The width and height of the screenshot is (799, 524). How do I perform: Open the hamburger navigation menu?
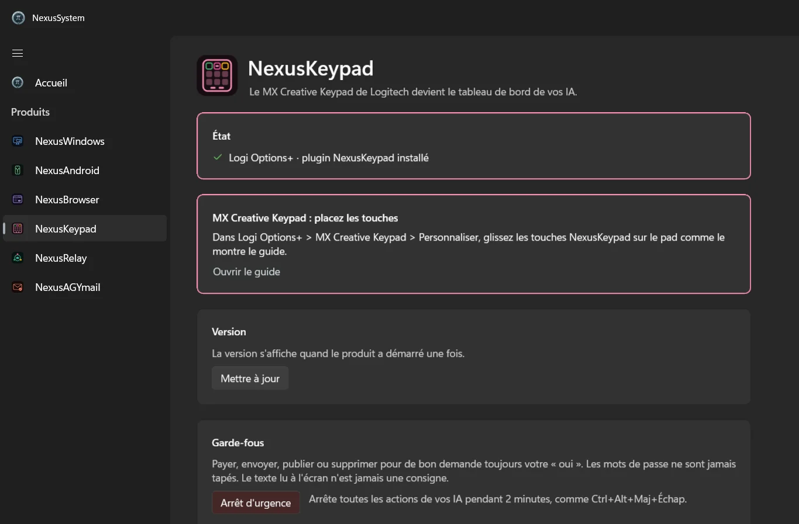(x=18, y=53)
